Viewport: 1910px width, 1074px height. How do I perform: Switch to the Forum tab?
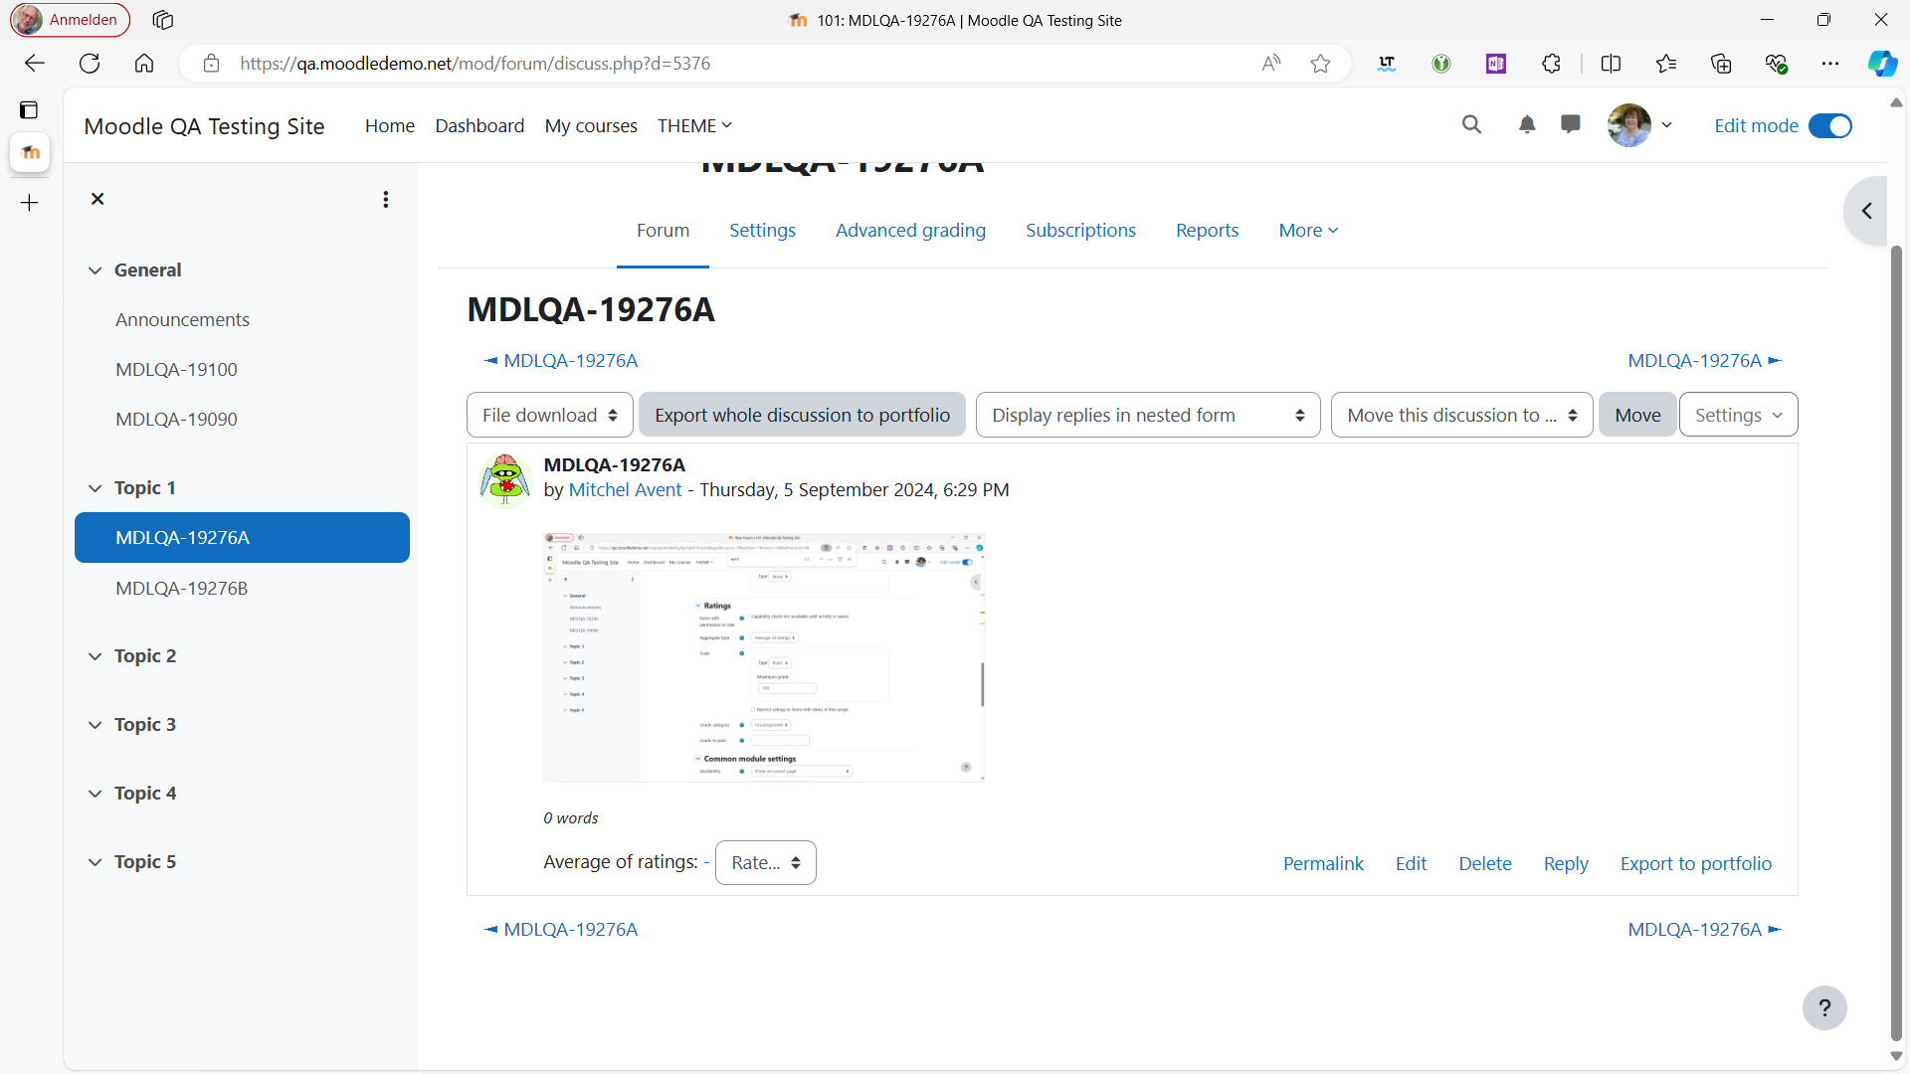663,231
